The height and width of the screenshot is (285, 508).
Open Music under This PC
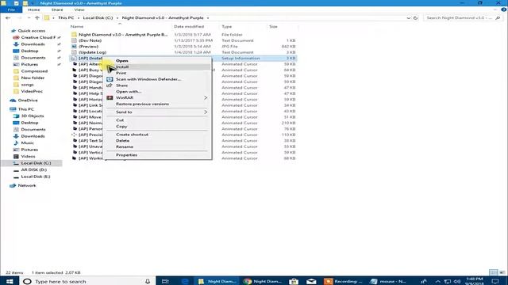tap(27, 142)
